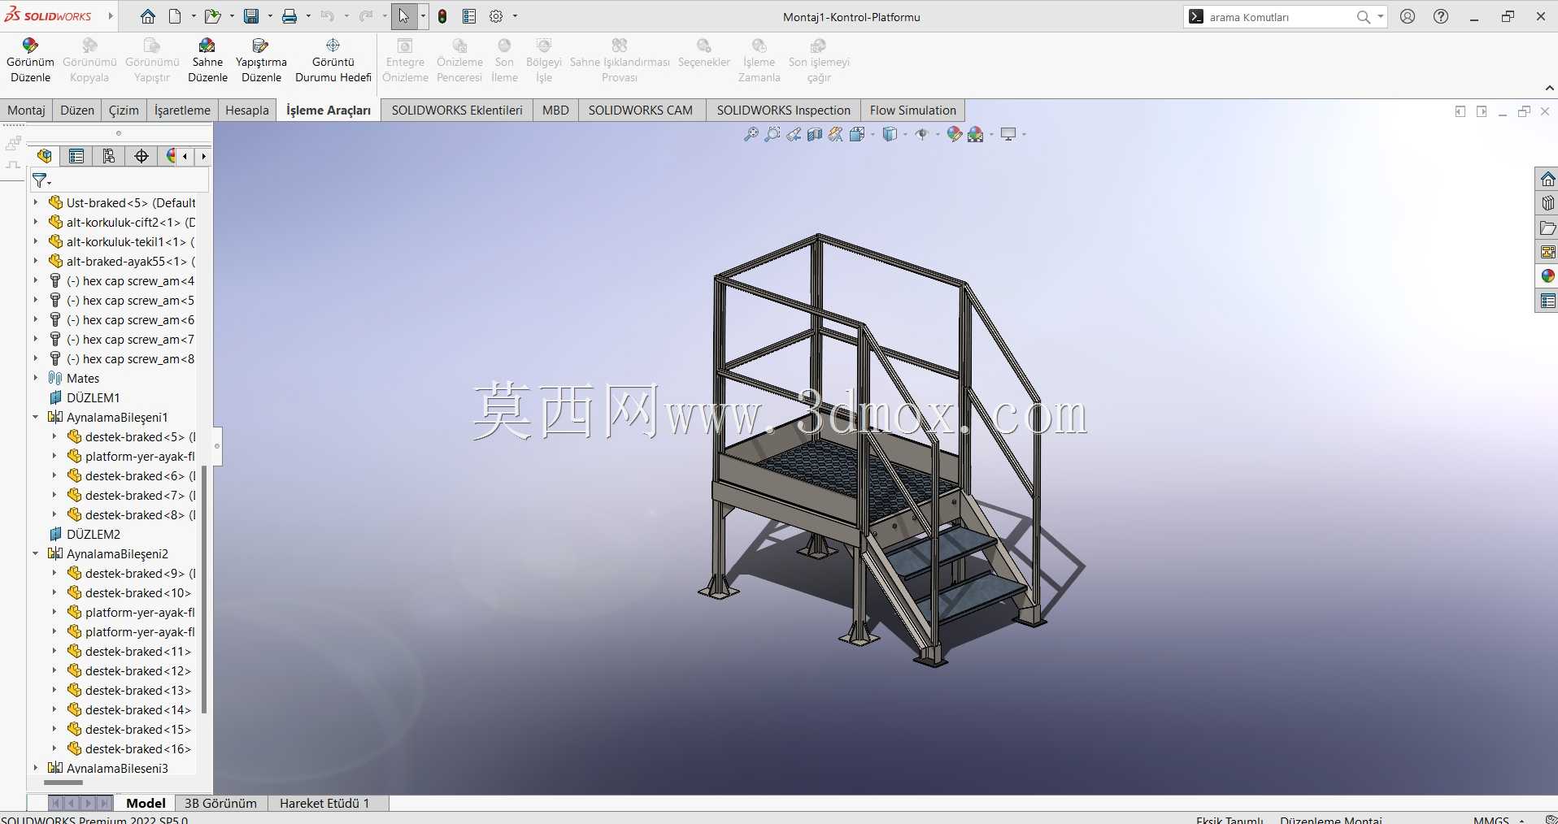Open View Palette in task pane
This screenshot has height=824, width=1558.
tap(1547, 252)
